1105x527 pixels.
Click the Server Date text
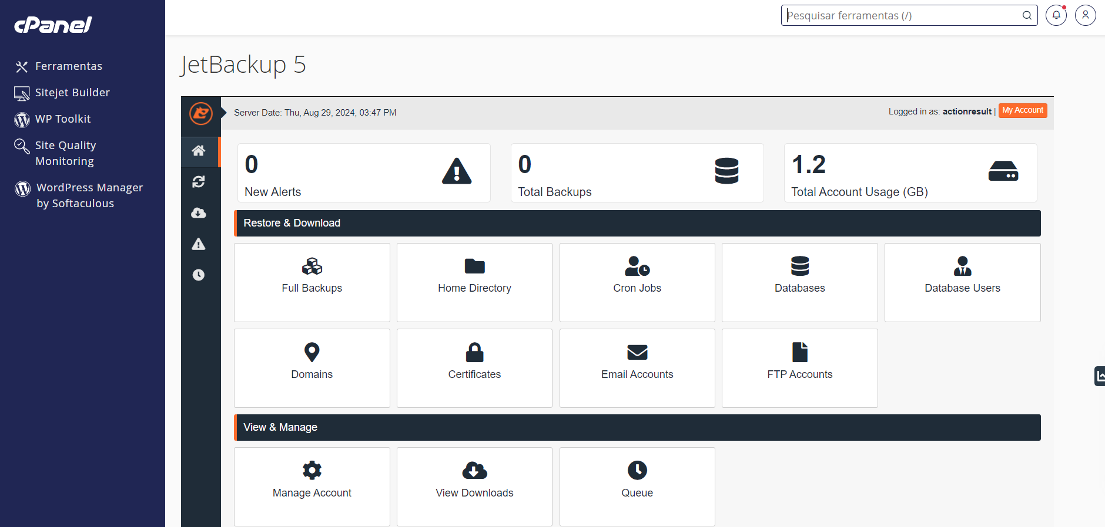click(x=315, y=113)
